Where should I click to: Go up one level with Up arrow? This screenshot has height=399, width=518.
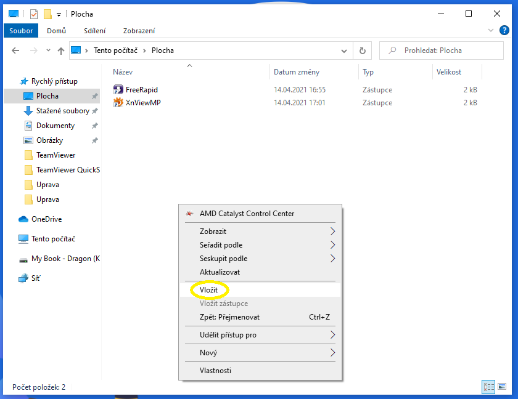(61, 50)
